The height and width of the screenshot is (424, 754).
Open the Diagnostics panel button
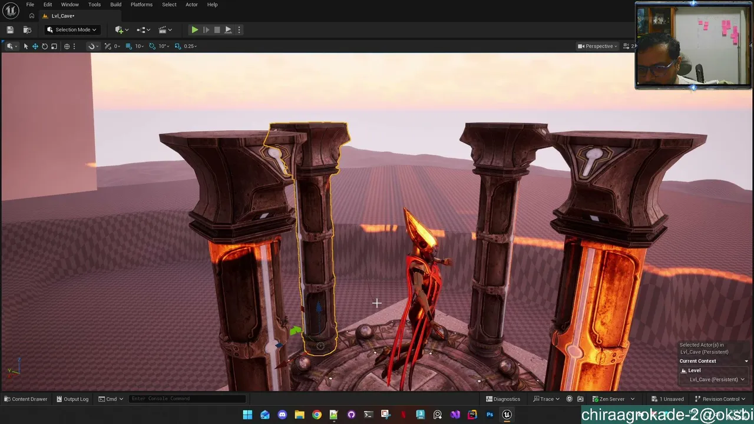click(503, 399)
